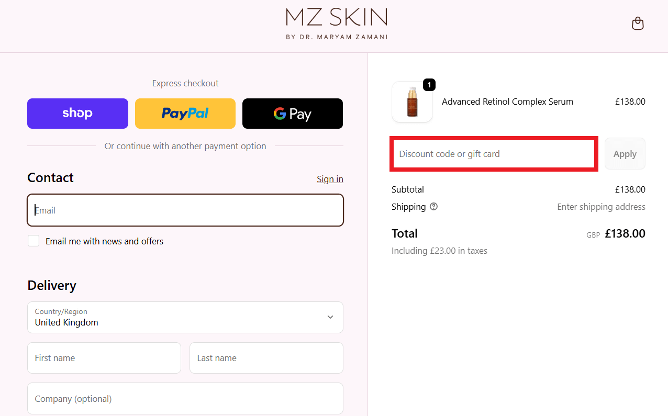Viewport: 668px width, 416px height.
Task: Select the Express checkout section header
Action: [x=185, y=83]
